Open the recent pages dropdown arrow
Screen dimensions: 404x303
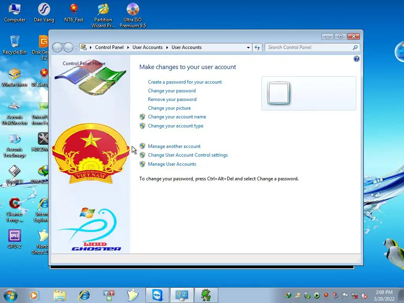point(76,48)
